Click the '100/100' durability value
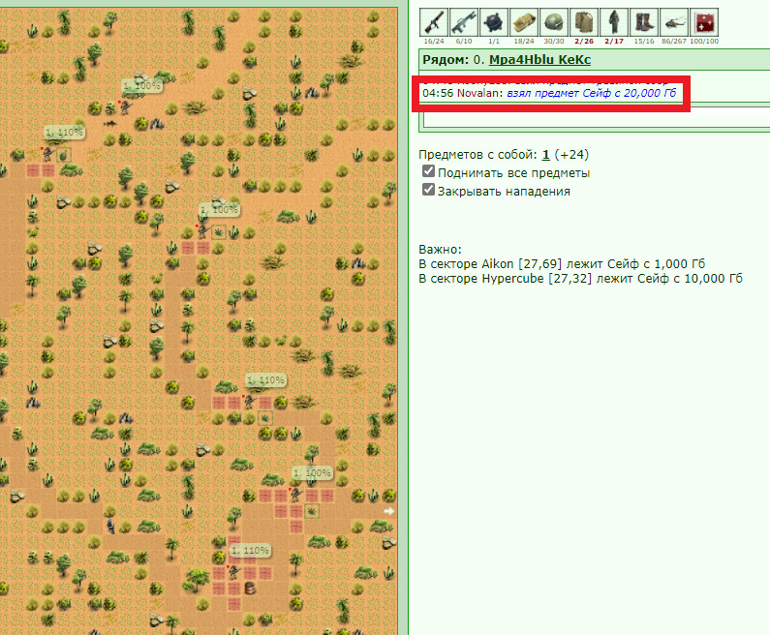This screenshot has width=770, height=635. coord(704,42)
